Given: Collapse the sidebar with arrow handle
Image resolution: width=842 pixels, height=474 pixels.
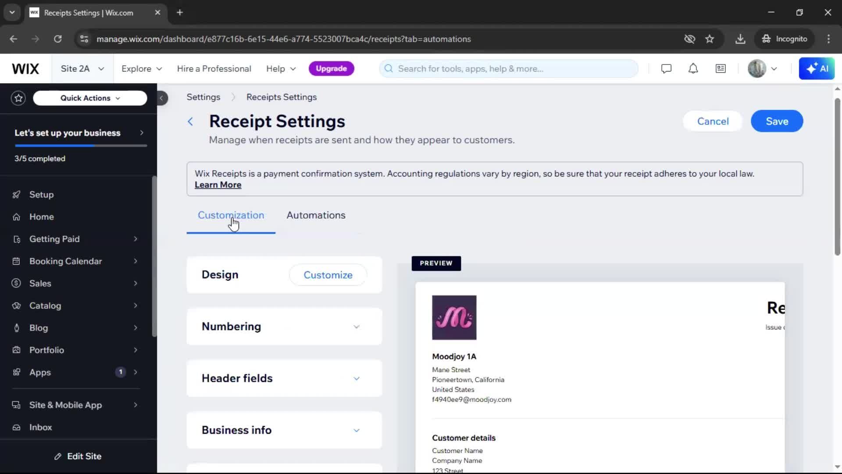Looking at the screenshot, I should (162, 98).
